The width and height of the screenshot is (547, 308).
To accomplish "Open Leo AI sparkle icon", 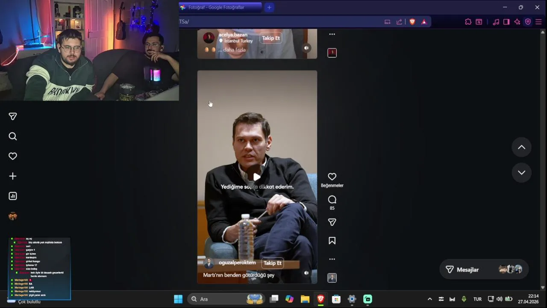I will coord(517,22).
